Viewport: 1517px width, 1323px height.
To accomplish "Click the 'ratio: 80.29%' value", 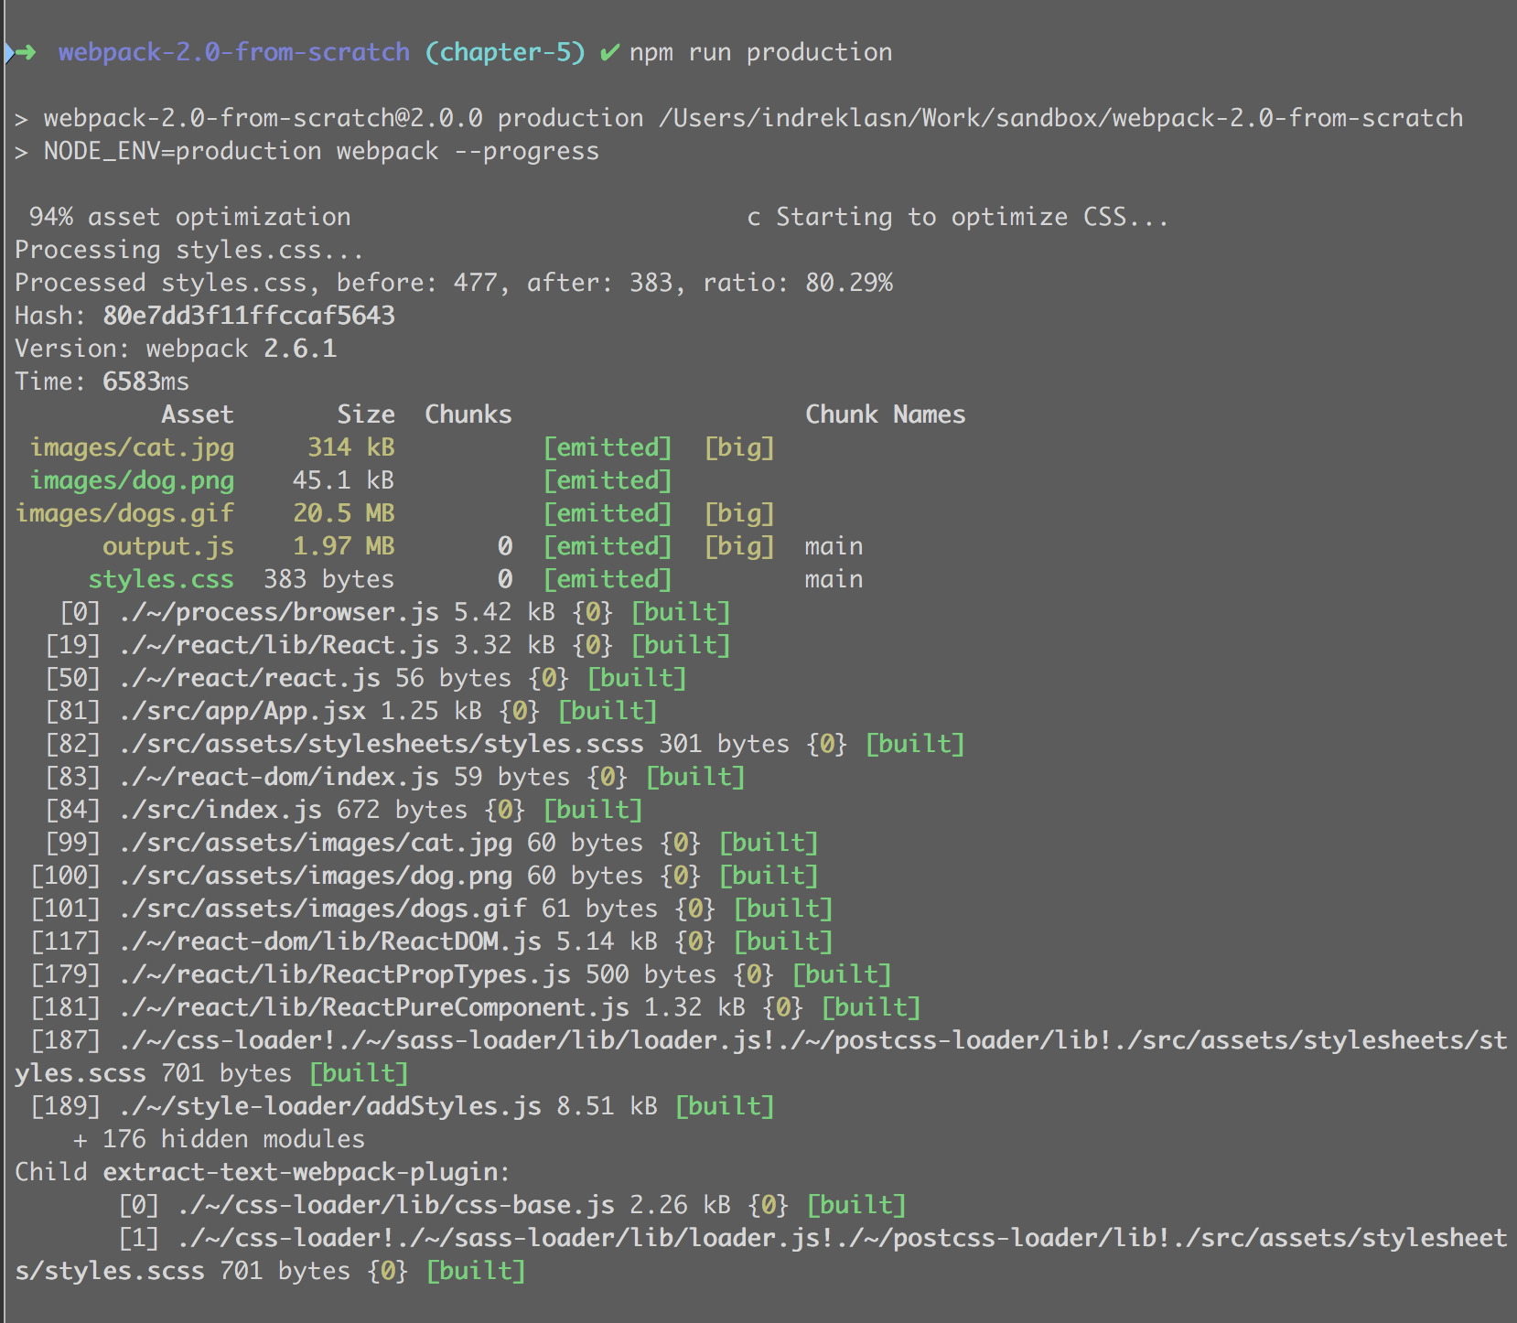I will (798, 283).
